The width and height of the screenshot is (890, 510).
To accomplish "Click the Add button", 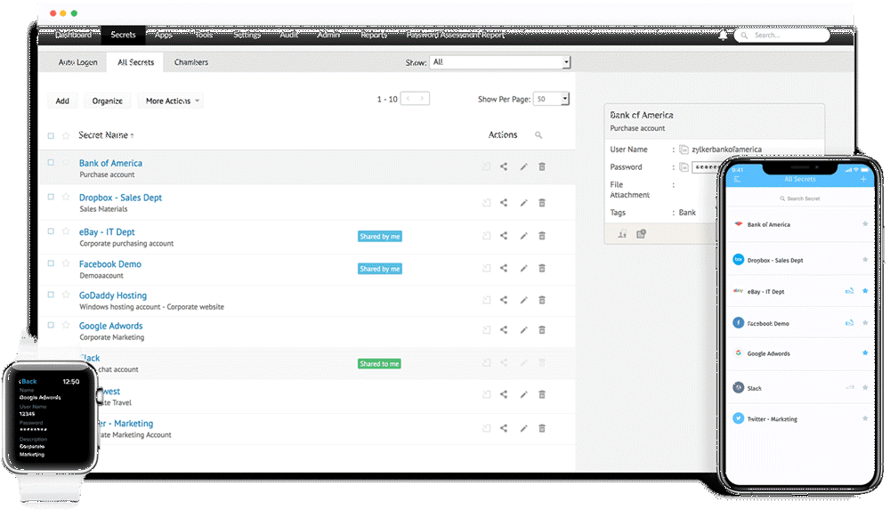I will click(62, 101).
